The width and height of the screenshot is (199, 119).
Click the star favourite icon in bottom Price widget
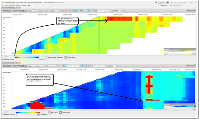[187, 65]
